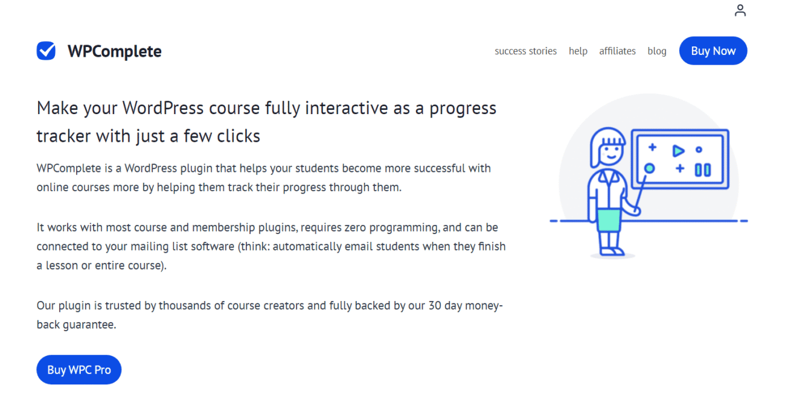Open the help page
Viewport: 785px width, 394px height.
tap(578, 51)
